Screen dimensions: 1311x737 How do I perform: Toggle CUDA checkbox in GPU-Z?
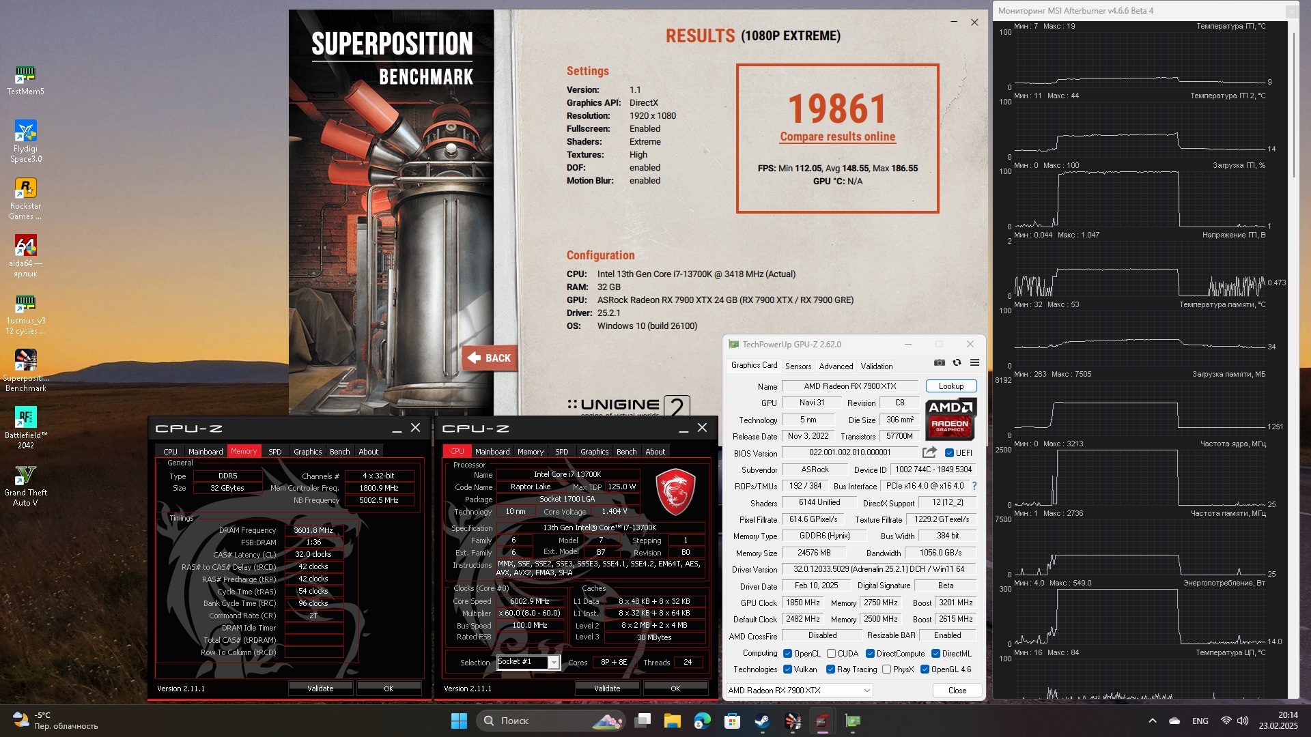831,654
